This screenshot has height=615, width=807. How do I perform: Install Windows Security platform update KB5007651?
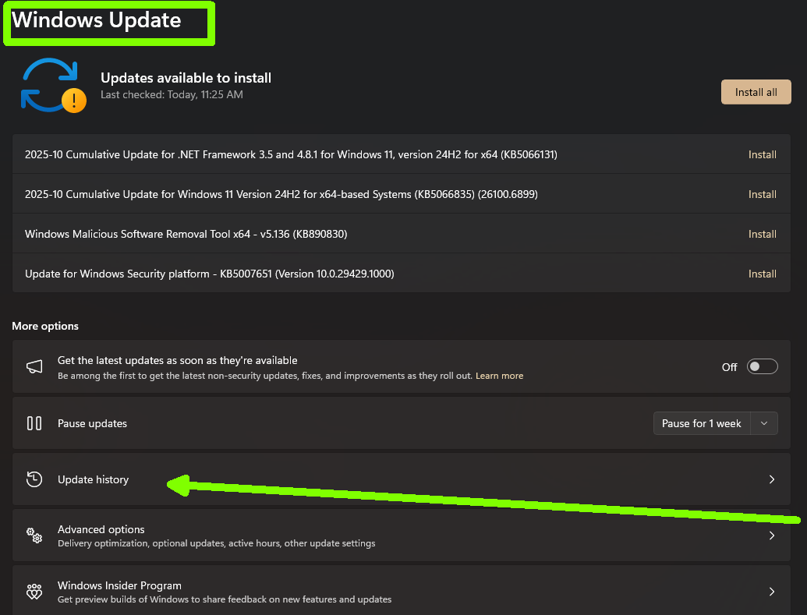tap(762, 274)
